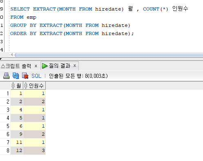Image resolution: width=203 pixels, height=161 pixels.
Task: Click the 인원수 cell with value 3
Action: click(34, 150)
